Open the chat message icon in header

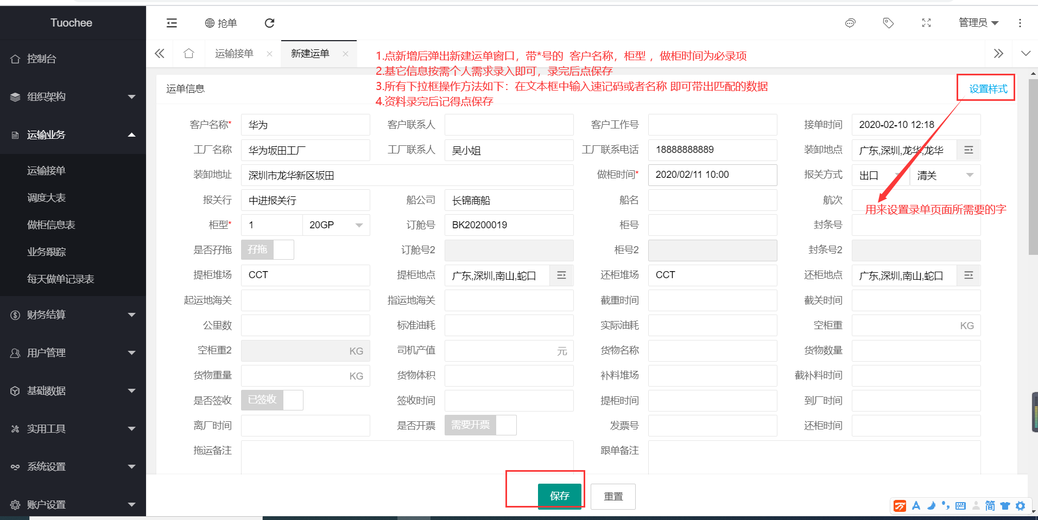click(x=850, y=23)
